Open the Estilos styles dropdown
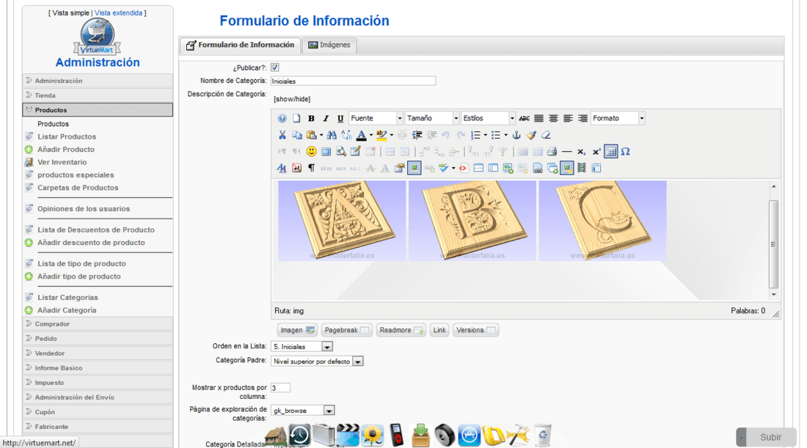Screen dimensions: 807x448 point(488,118)
